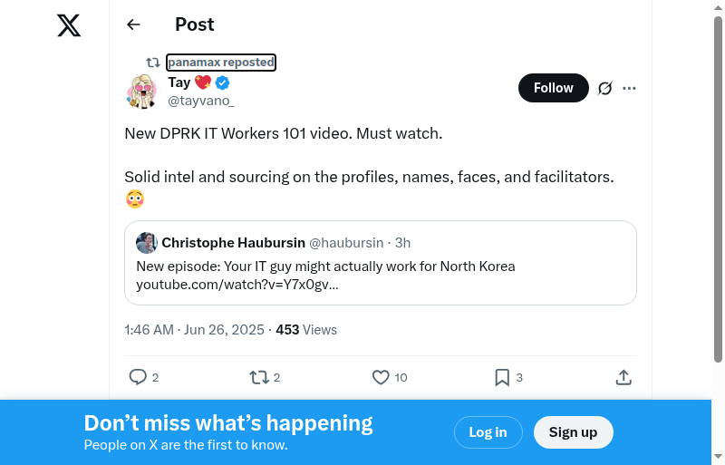
Task: Click the X logo icon
Action: pos(69,25)
